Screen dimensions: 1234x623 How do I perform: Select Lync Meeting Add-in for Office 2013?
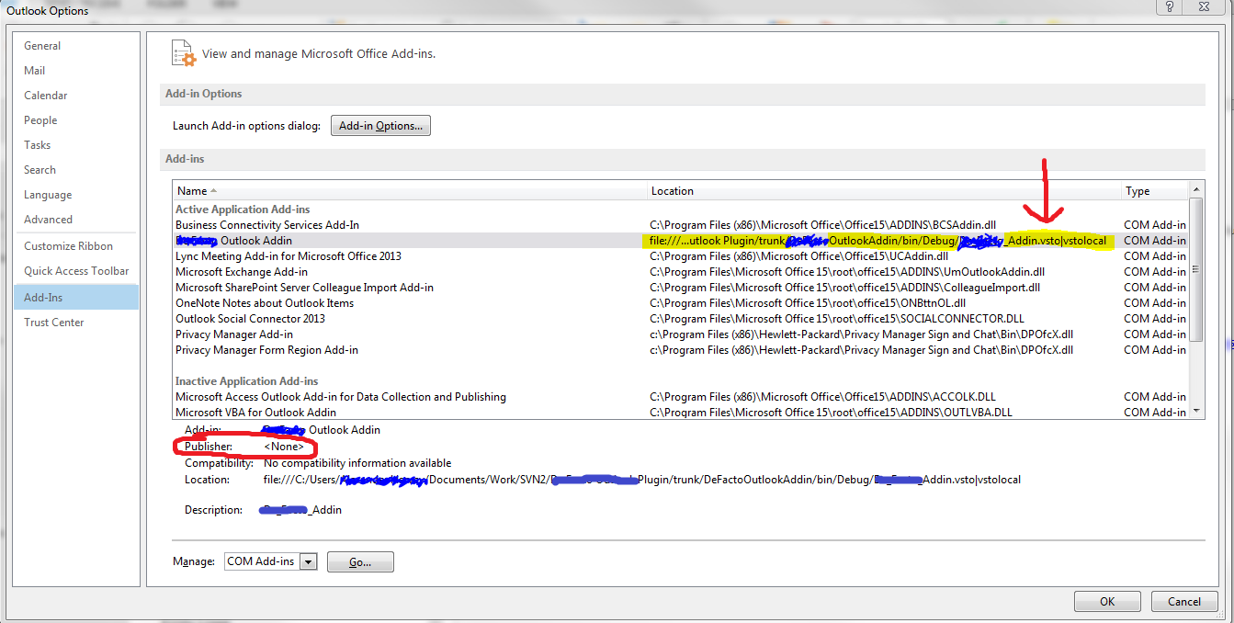click(680, 256)
